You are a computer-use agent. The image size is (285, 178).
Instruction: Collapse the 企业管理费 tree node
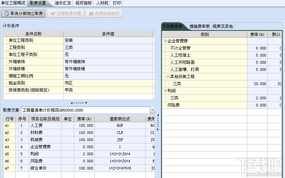click(165, 41)
